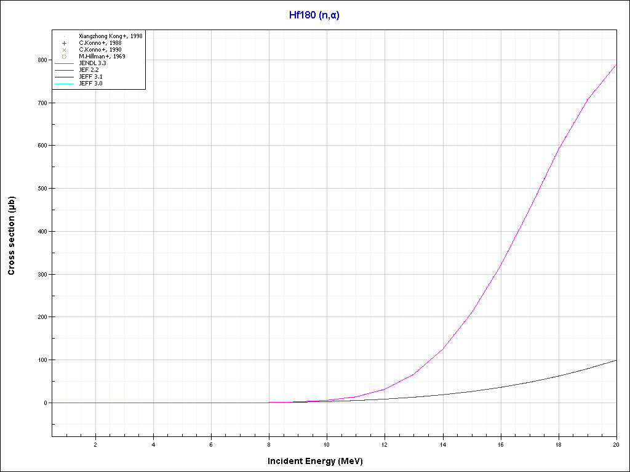
Task: Select the JEFF 3.0 legend label
Action: (90, 84)
